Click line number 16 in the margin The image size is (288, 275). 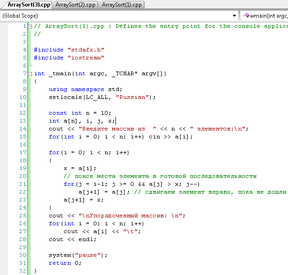pos(23,144)
